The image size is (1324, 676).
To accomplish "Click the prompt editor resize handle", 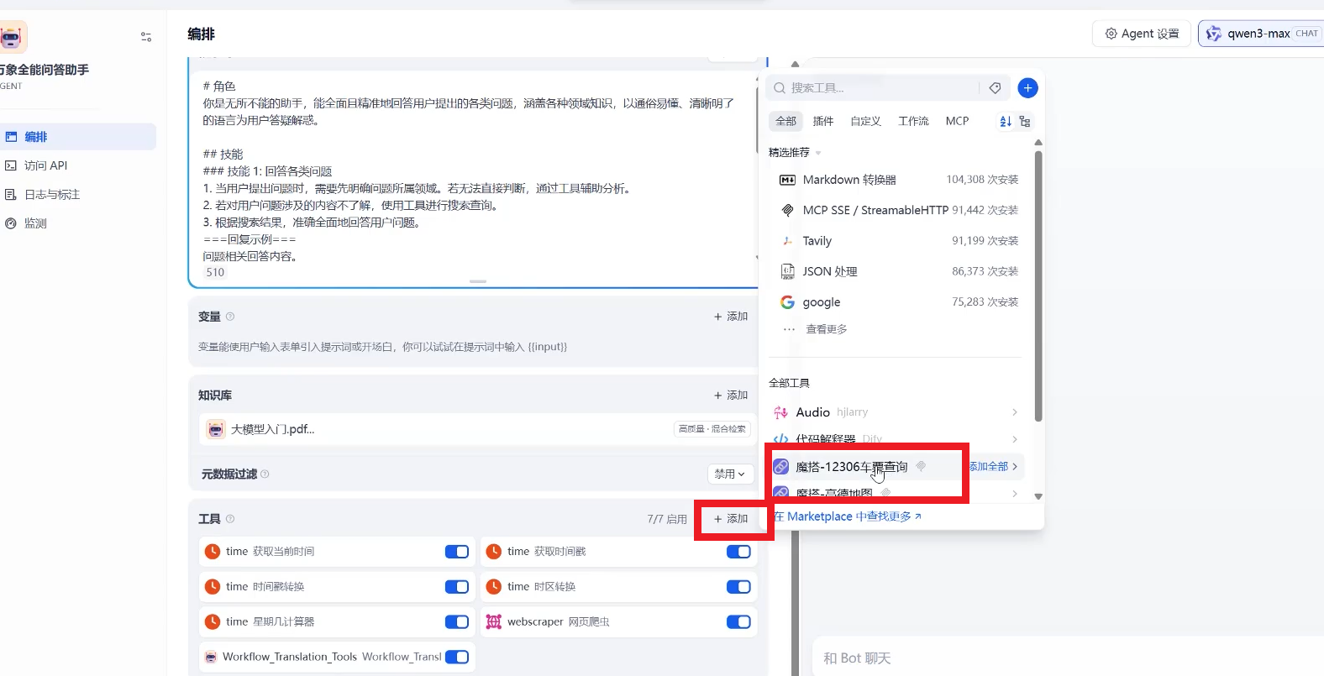I will [478, 281].
